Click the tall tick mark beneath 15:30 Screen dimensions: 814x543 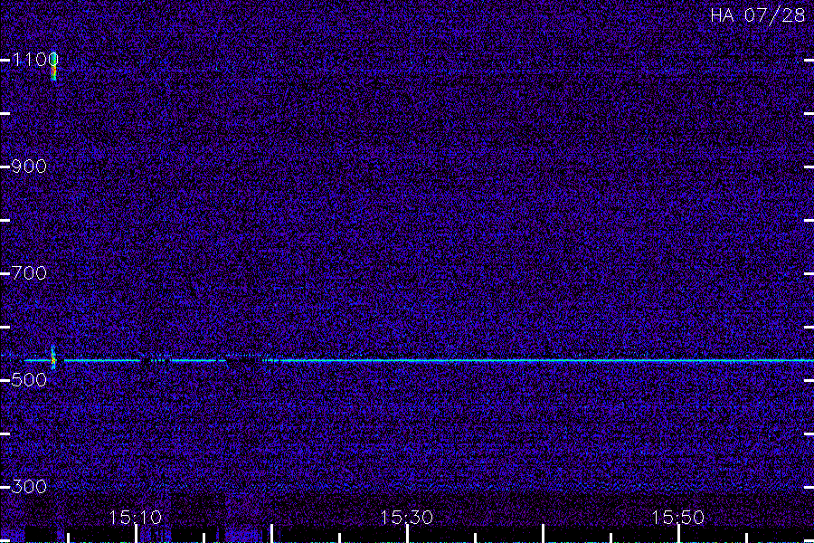click(407, 534)
